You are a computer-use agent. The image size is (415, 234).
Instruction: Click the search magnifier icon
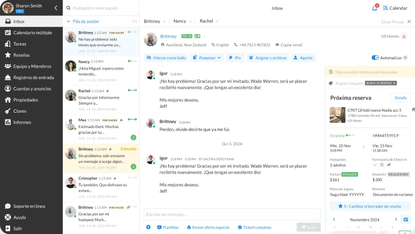(69, 8)
